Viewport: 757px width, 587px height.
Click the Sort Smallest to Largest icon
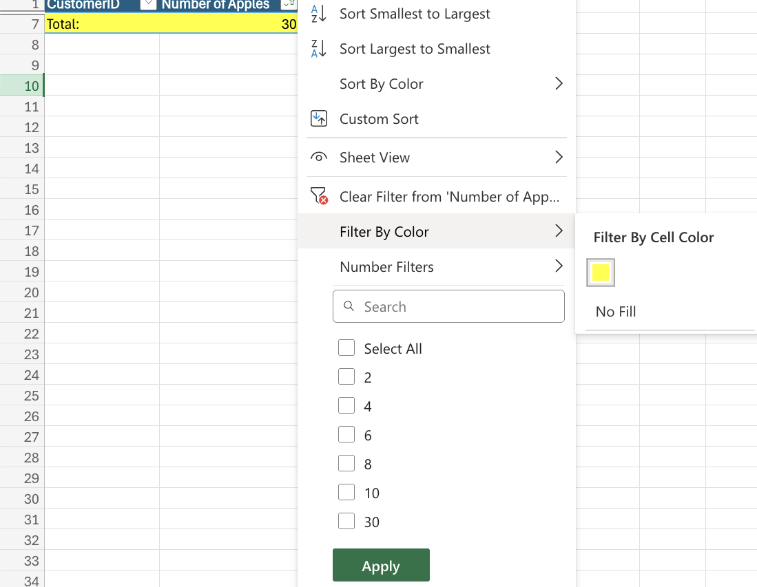[x=318, y=13]
